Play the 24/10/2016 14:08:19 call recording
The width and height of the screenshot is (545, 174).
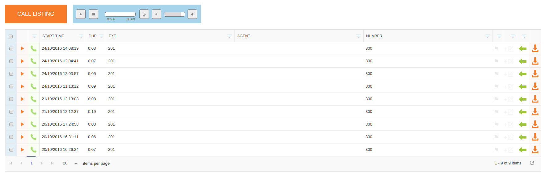(x=22, y=48)
